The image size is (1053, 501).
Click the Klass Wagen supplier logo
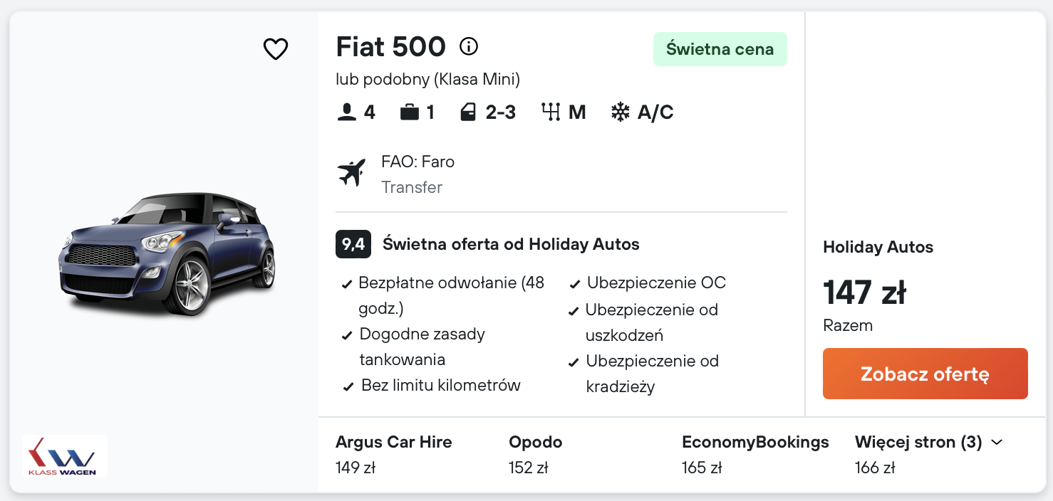[x=65, y=456]
